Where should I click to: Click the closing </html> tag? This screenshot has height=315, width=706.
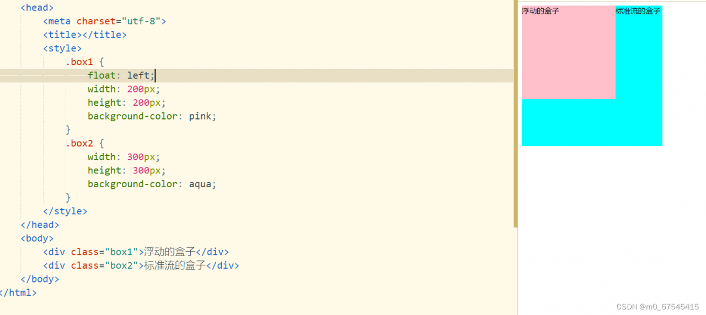pos(19,292)
